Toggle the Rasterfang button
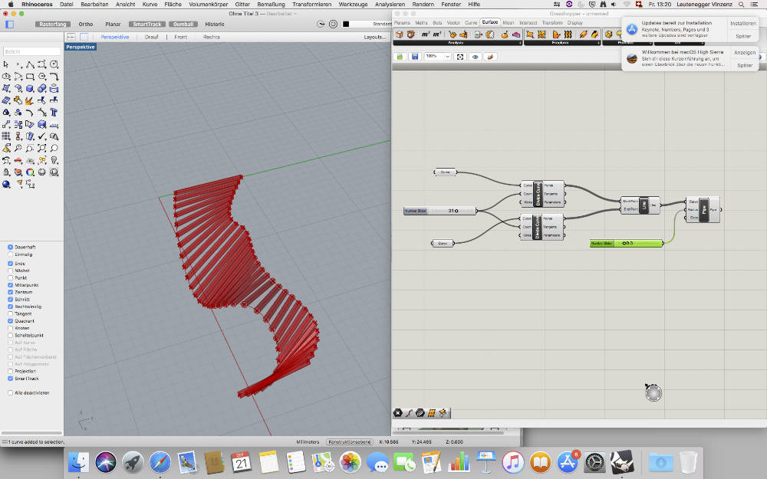The width and height of the screenshot is (767, 479). click(x=53, y=24)
